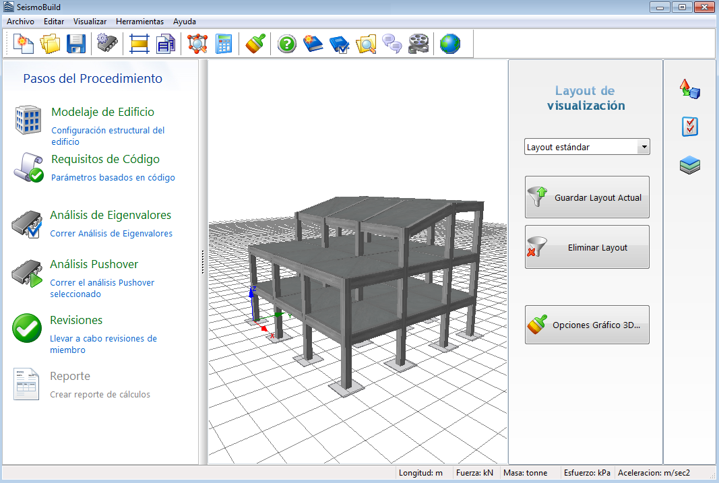Expand the Layout estándar dropdown
719x483 pixels.
pos(644,147)
